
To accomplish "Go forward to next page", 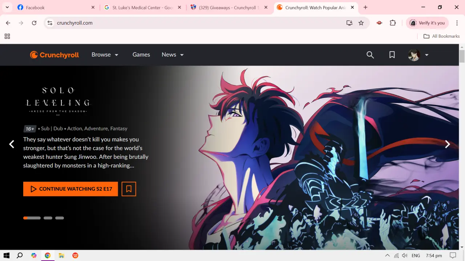I will pos(21,23).
